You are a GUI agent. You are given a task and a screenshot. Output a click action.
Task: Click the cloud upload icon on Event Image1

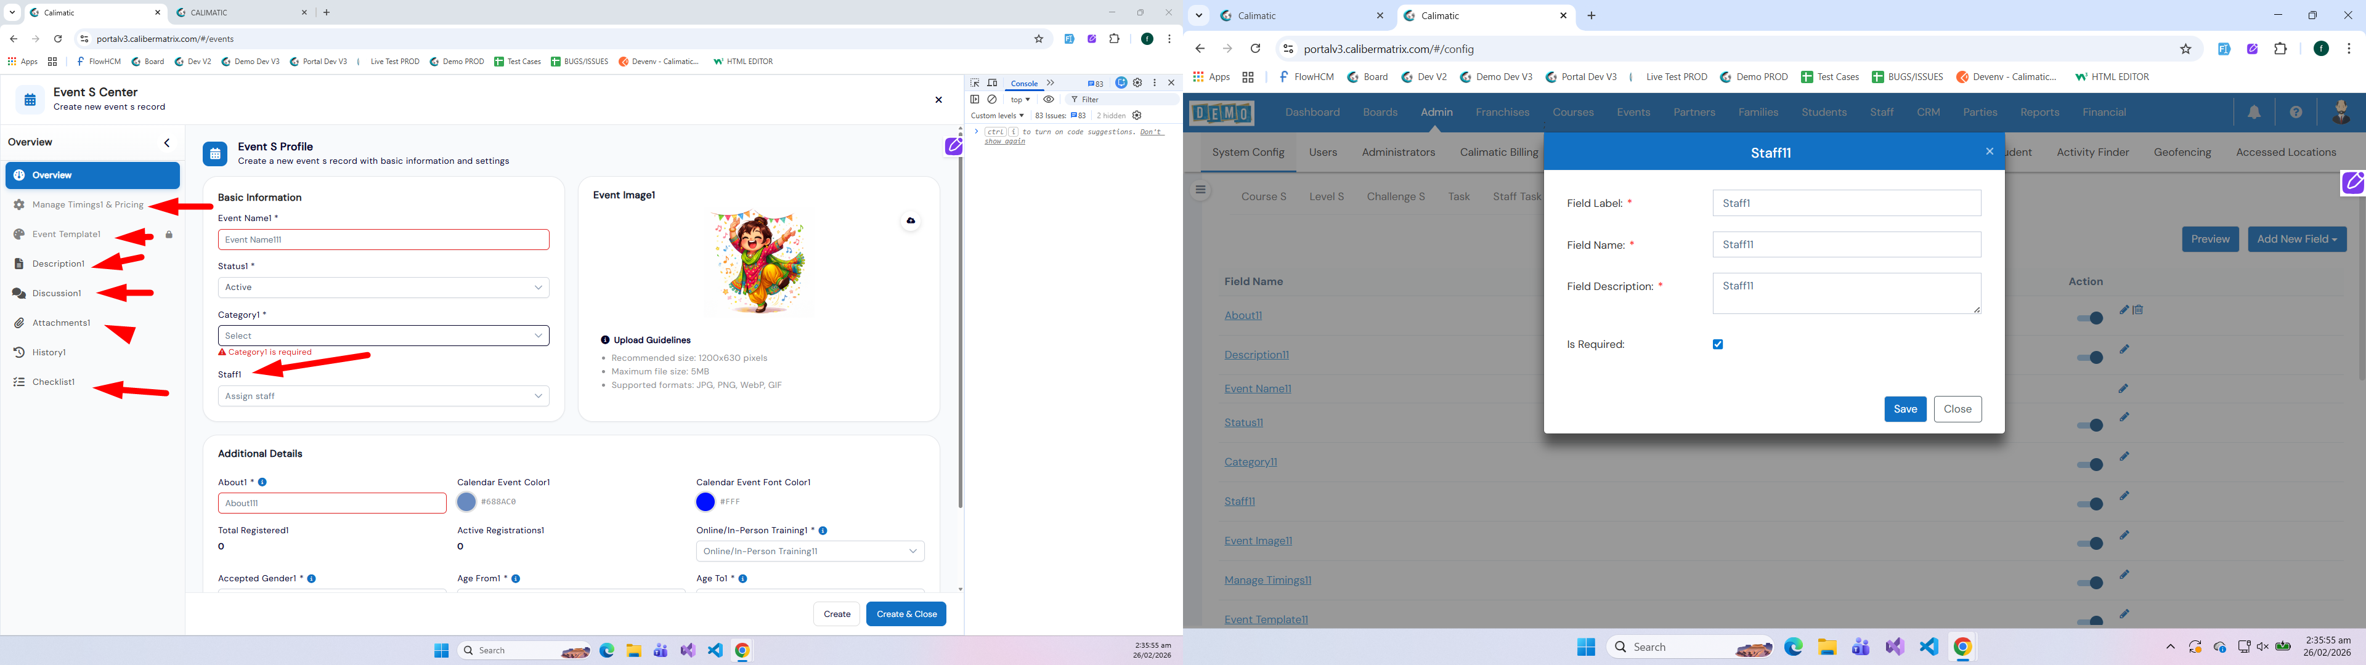[x=910, y=220]
